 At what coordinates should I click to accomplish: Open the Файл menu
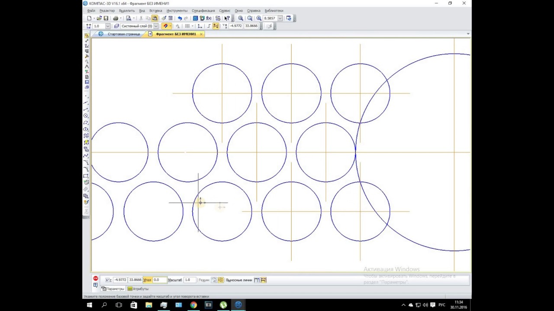91,11
